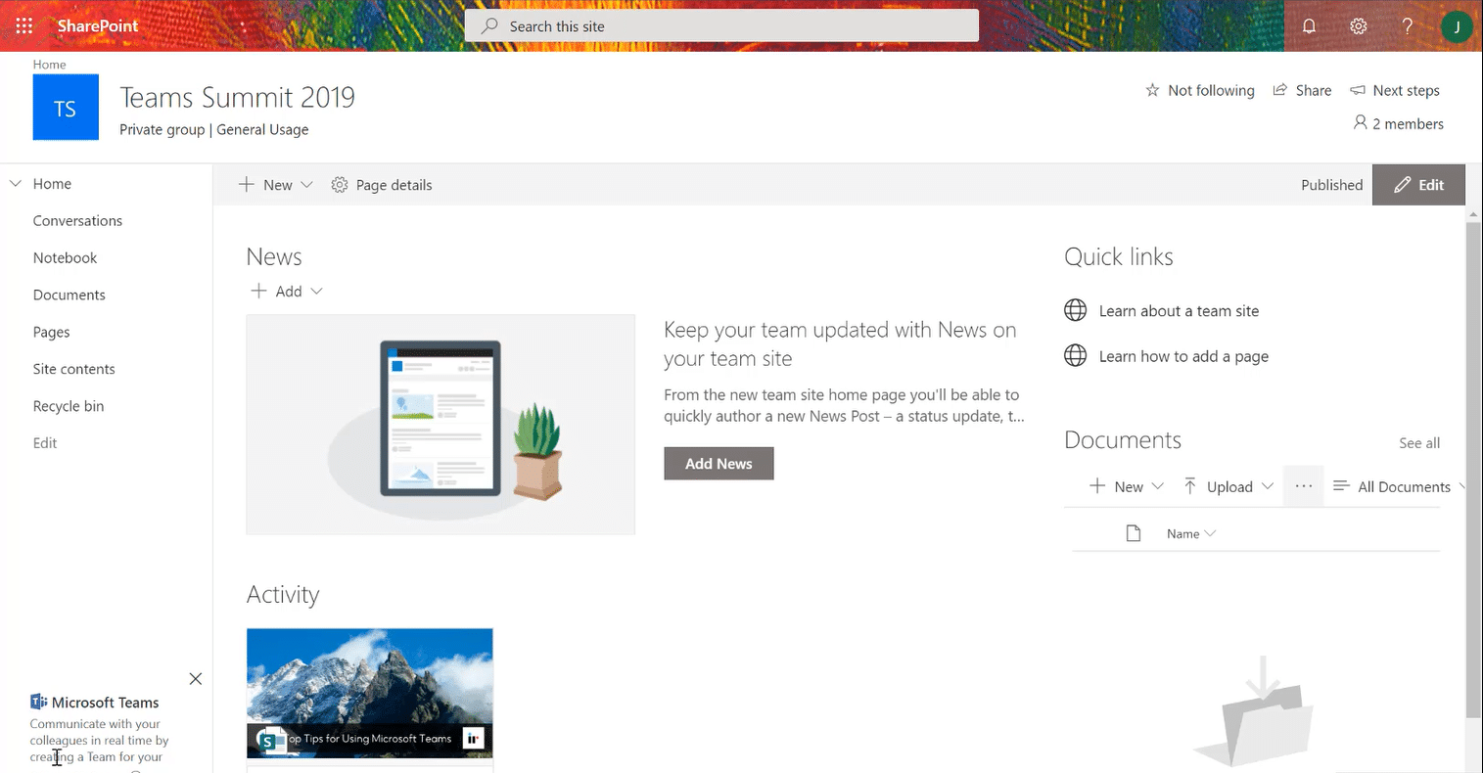Click the globe icon beside Learn about a team site

click(x=1075, y=310)
